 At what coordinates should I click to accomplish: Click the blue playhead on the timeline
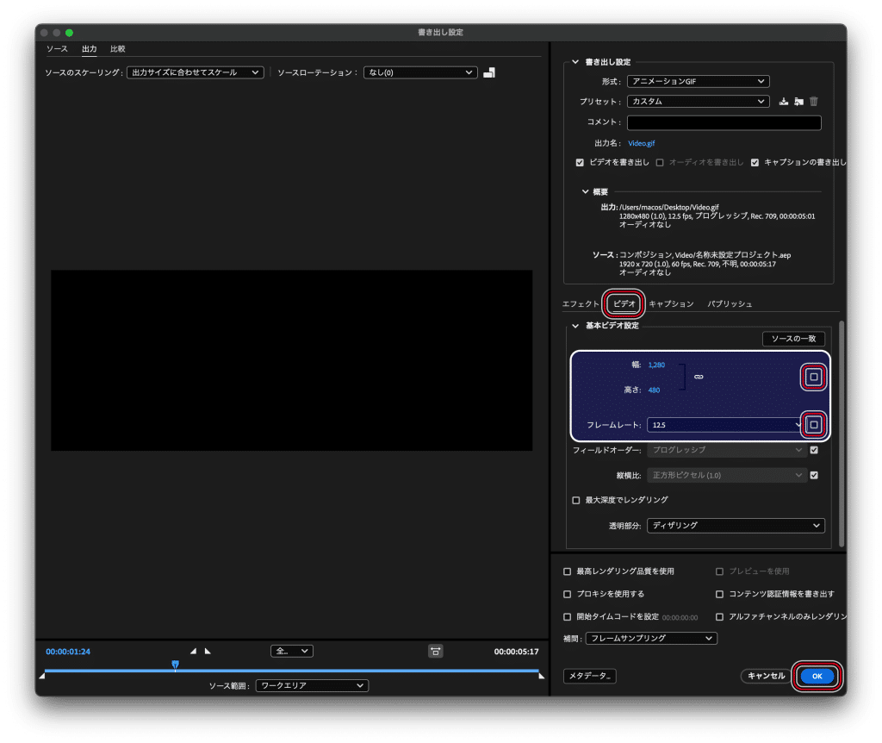[175, 665]
